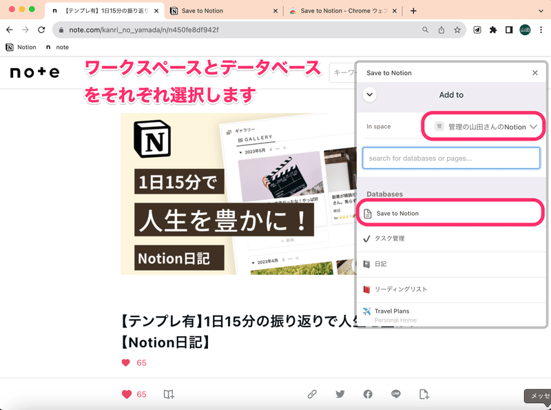Open the Extensions puzzle icon

(493, 30)
